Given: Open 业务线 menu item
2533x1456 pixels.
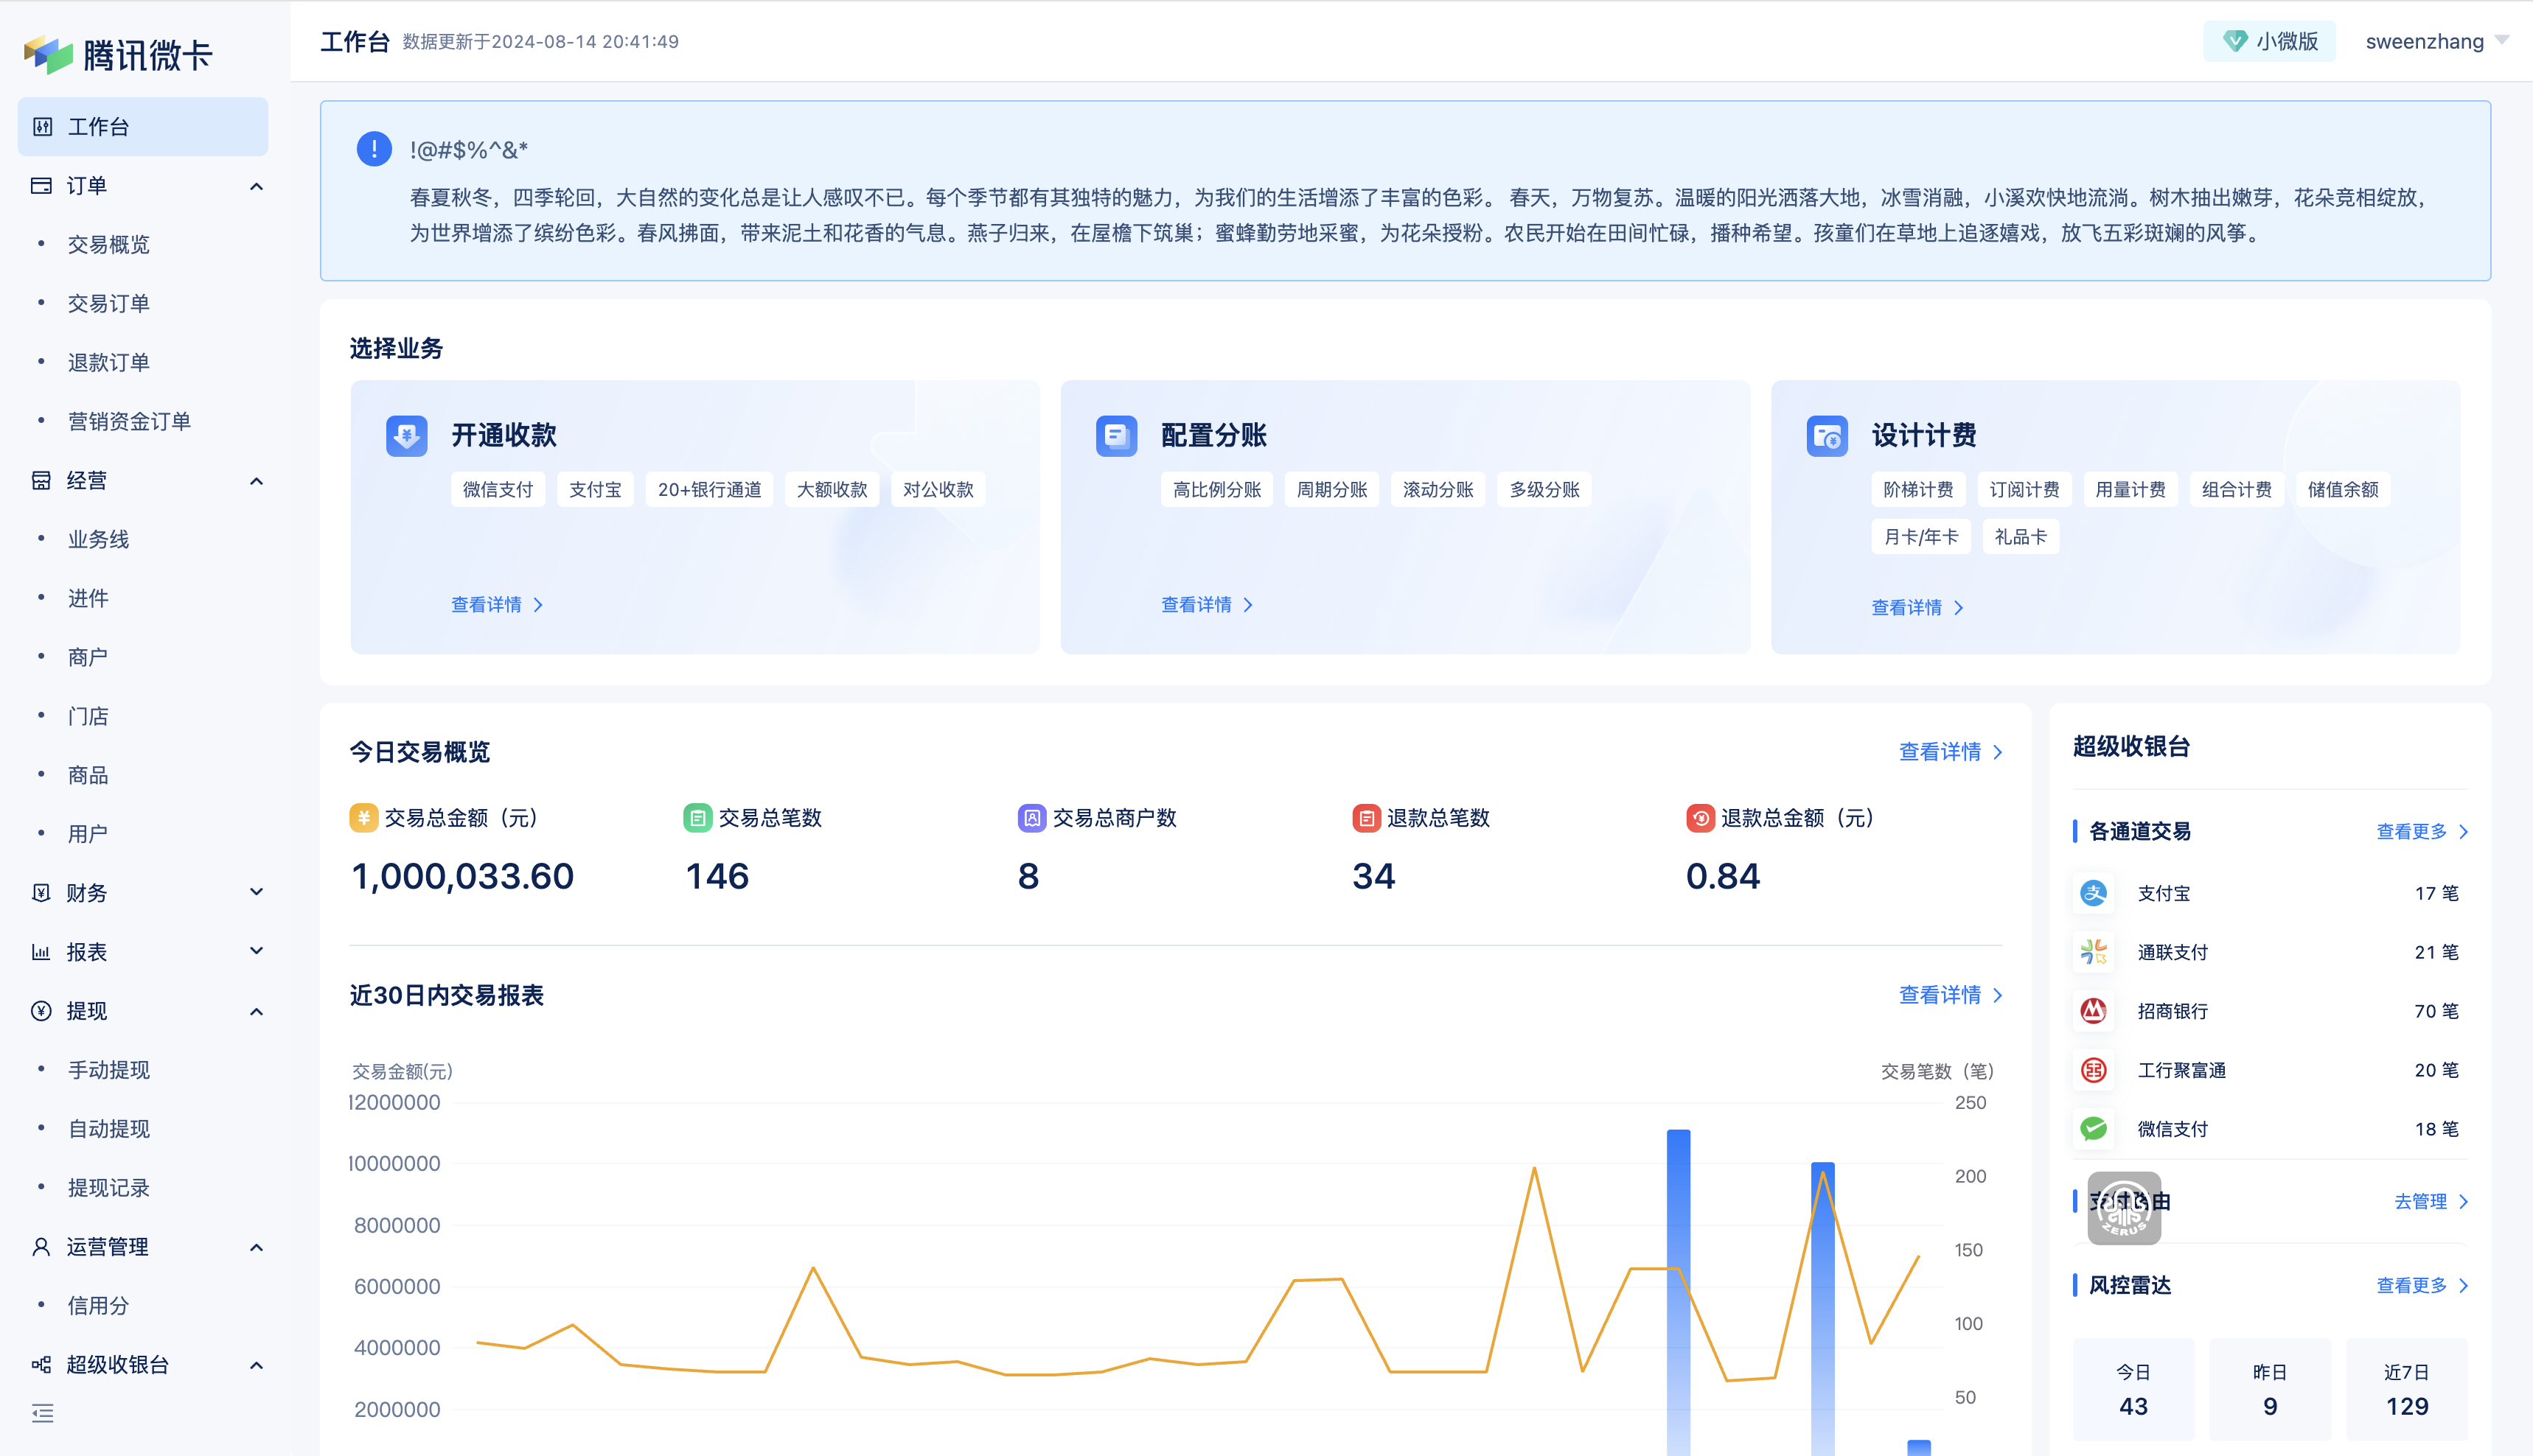Looking at the screenshot, I should click(x=98, y=540).
